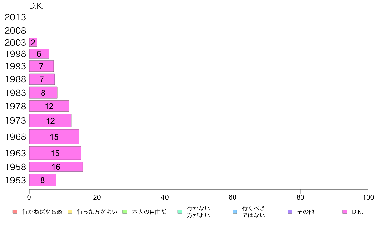Click the teal 行かない方がよい legend swatch
The height and width of the screenshot is (234, 377).
(180, 212)
